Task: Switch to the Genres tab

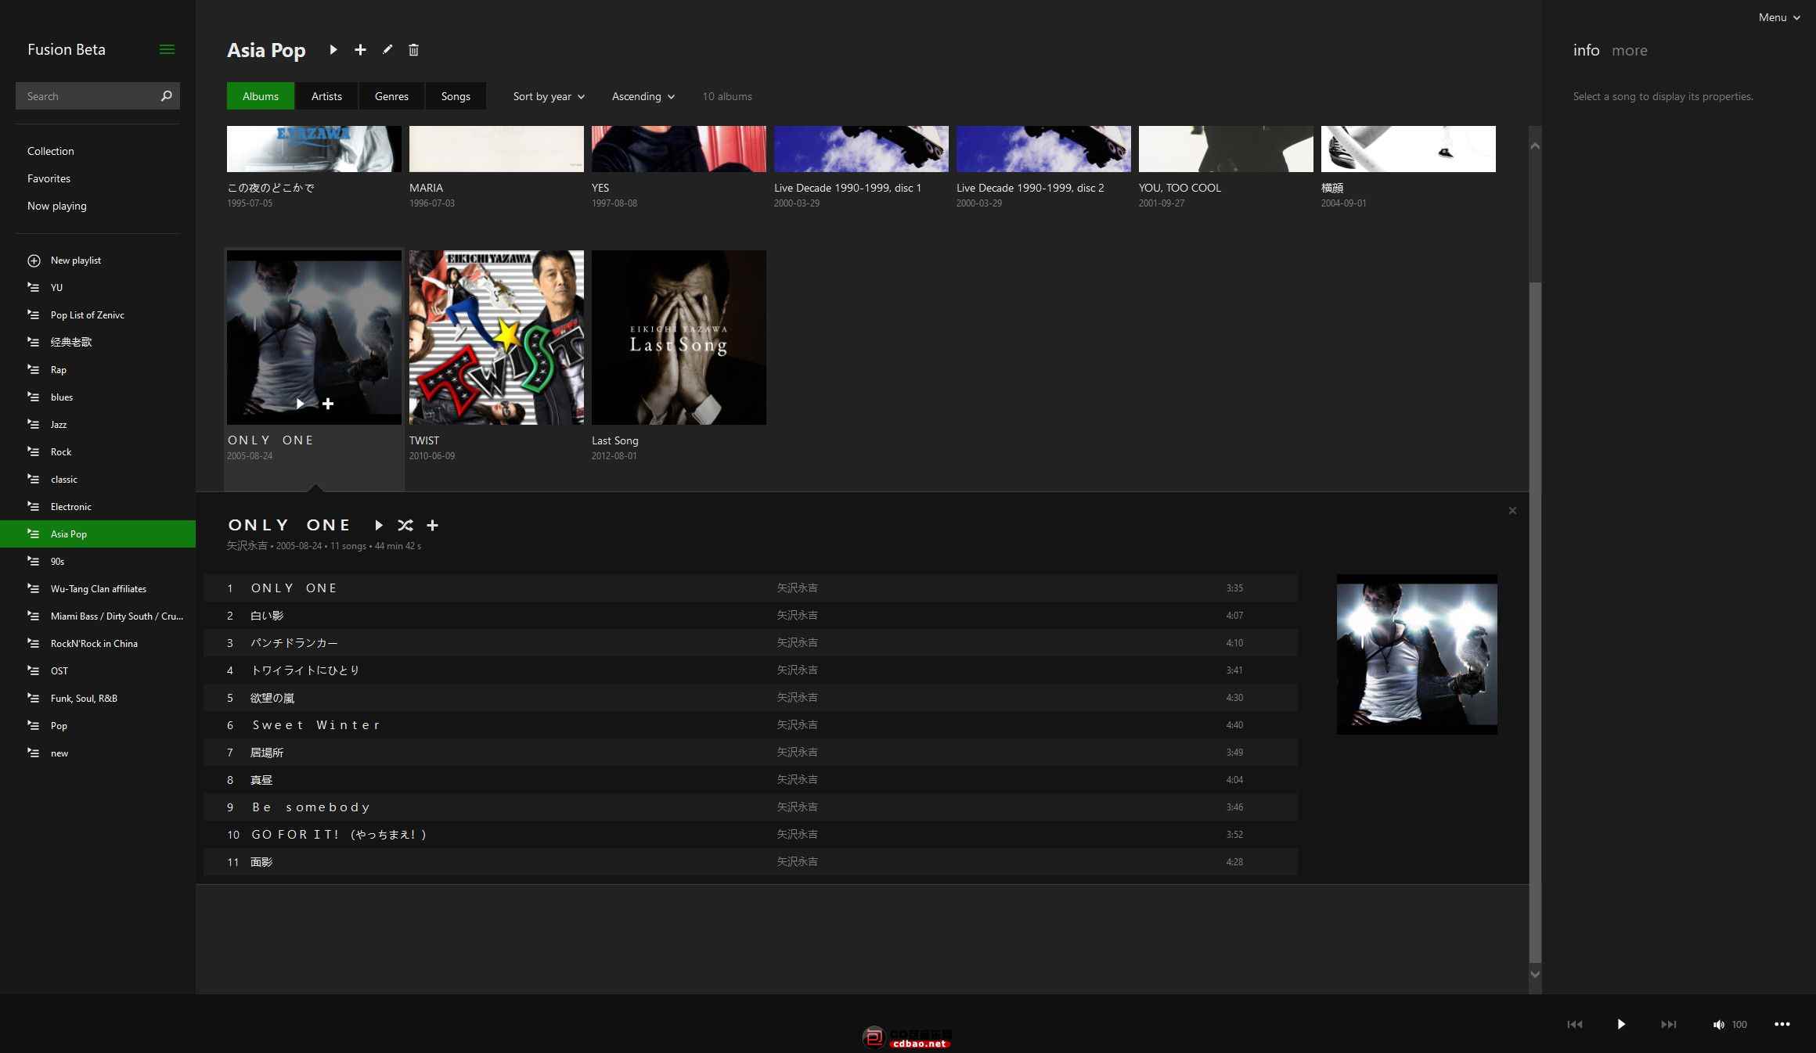Action: pyautogui.click(x=391, y=96)
